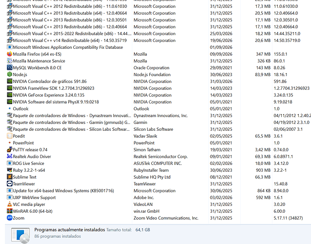
Task: Select the NVIDIA GeForce Experience icon
Action: (10, 95)
